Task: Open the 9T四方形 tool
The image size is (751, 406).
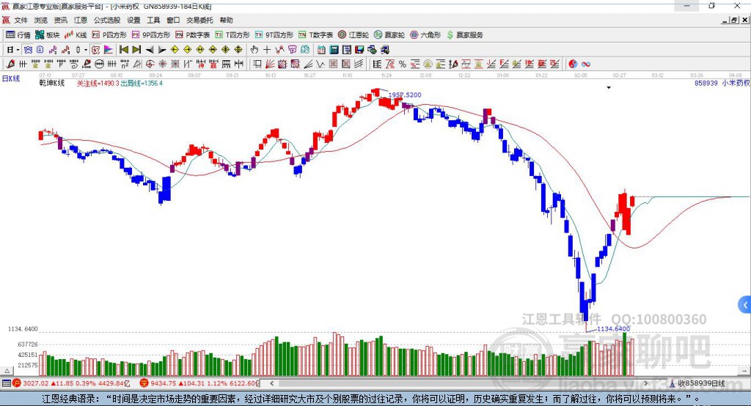Action: pyautogui.click(x=274, y=35)
